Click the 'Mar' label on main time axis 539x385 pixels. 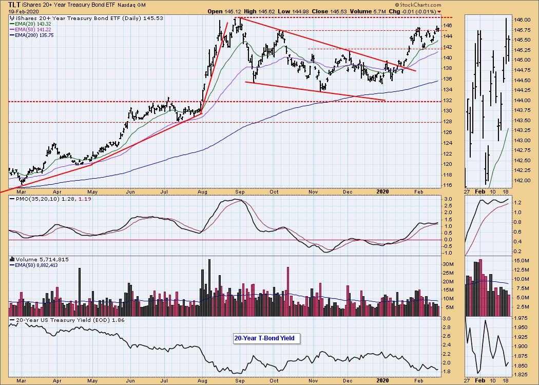pos(21,191)
